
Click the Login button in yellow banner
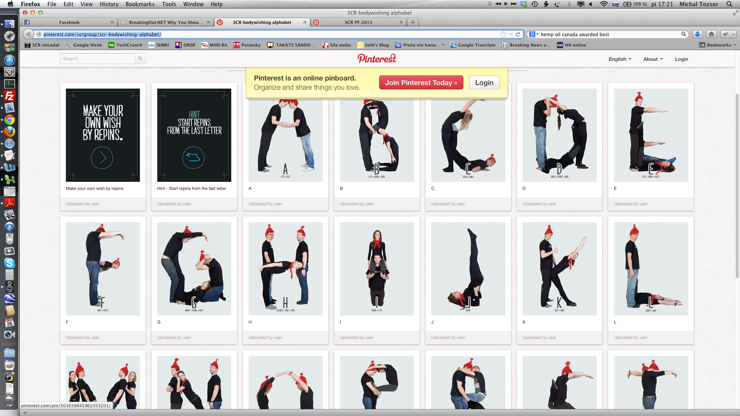(484, 82)
